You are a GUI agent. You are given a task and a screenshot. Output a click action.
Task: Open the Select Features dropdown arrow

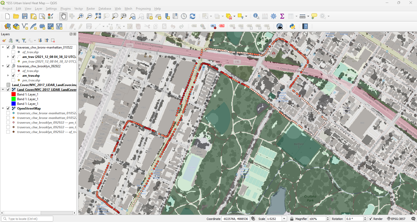pyautogui.click(x=211, y=16)
